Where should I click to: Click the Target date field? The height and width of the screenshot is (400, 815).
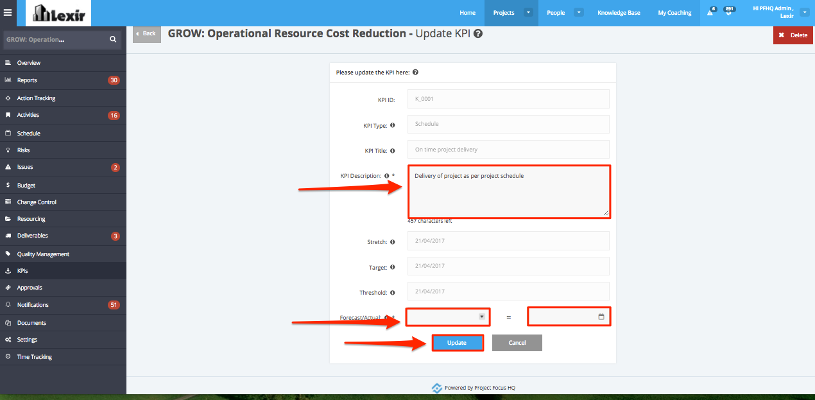(x=508, y=266)
